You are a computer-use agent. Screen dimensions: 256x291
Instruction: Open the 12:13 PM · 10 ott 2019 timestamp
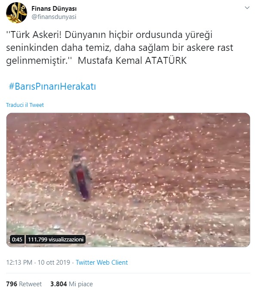38,263
